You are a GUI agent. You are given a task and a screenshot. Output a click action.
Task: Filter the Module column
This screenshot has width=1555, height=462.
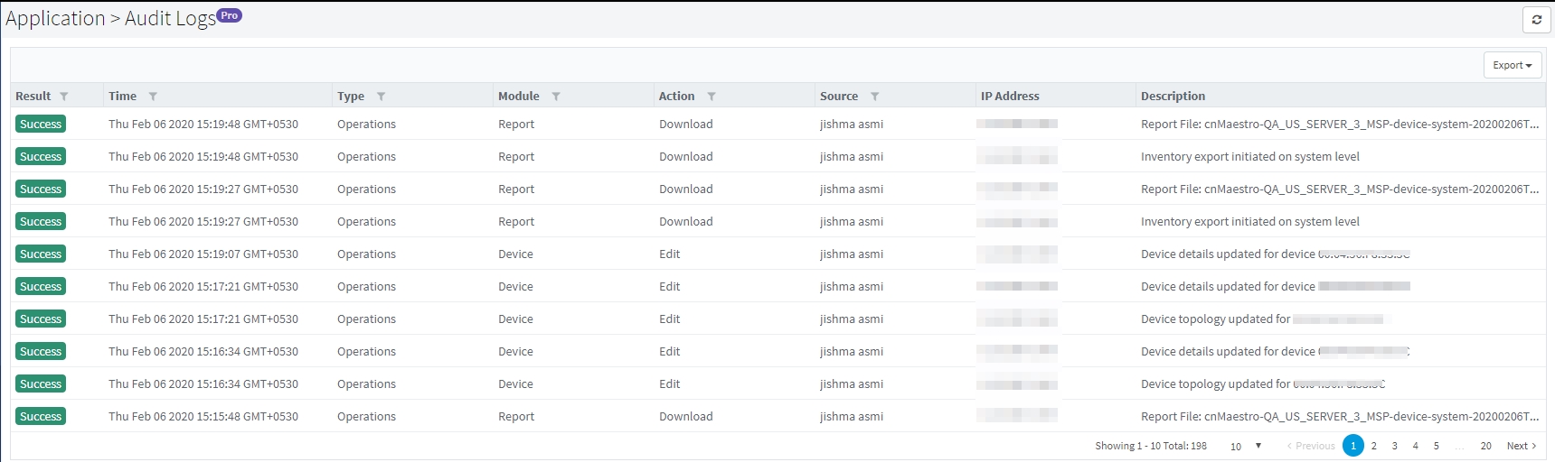coord(556,97)
